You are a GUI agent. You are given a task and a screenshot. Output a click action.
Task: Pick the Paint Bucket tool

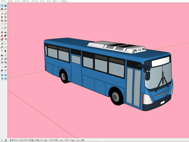[2, 9]
